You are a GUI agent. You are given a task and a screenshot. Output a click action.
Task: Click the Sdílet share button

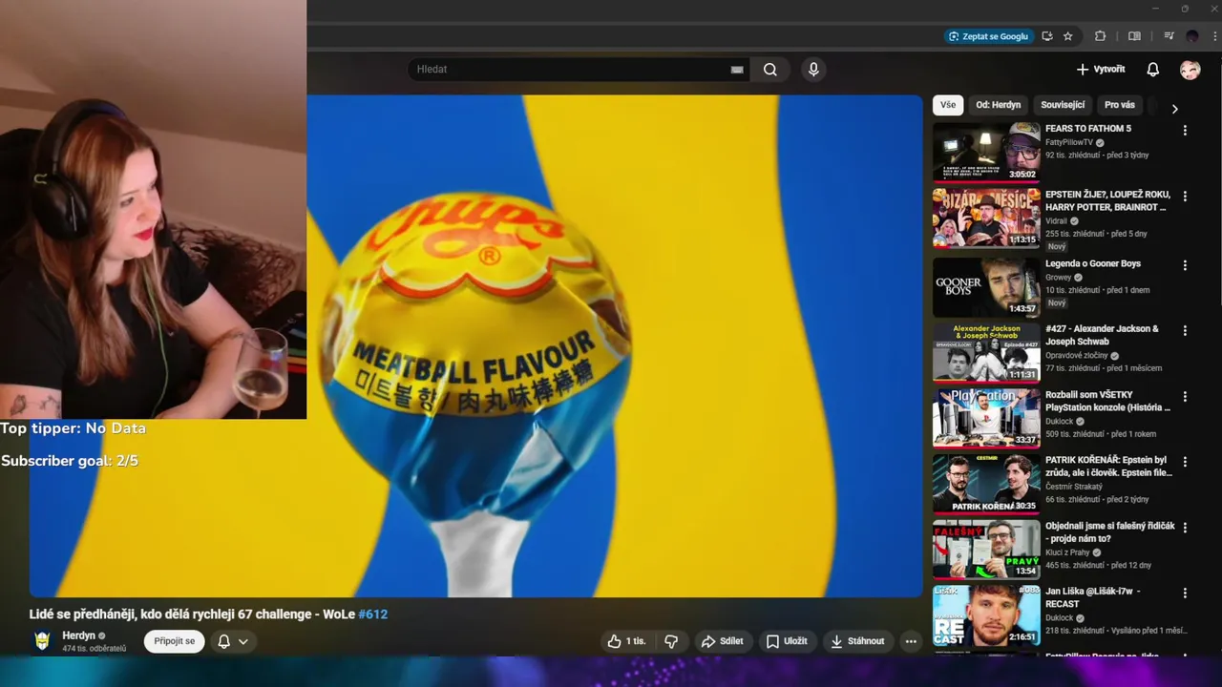[723, 641]
